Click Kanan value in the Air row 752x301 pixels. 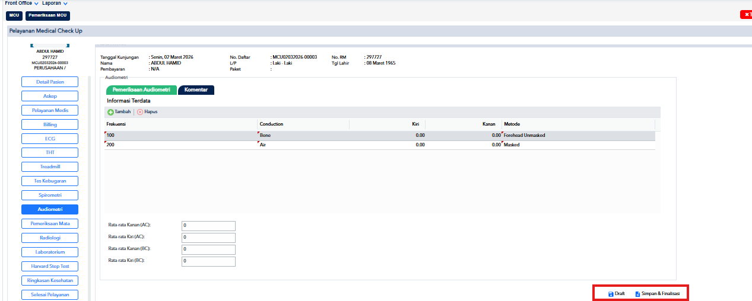coord(464,145)
